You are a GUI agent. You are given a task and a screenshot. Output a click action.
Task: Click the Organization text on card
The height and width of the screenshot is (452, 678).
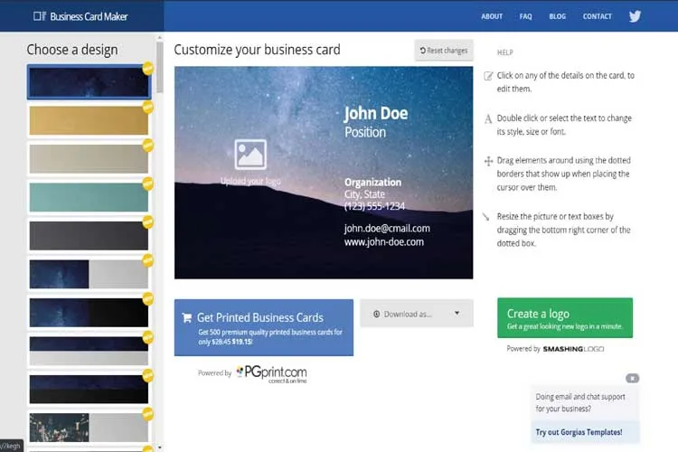click(372, 182)
